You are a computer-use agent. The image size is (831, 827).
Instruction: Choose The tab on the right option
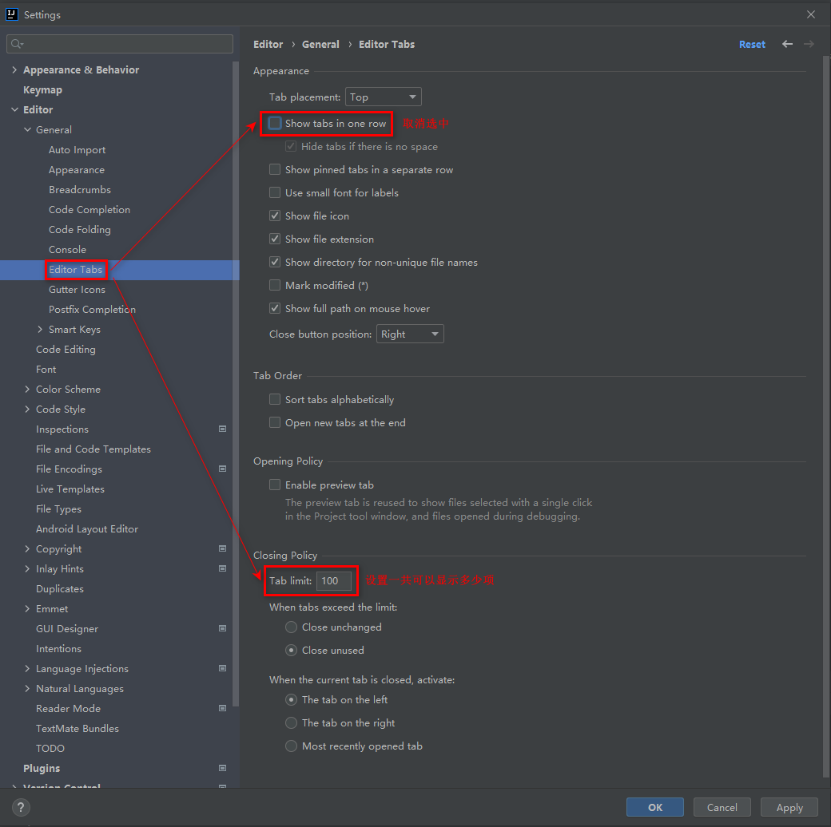(x=291, y=722)
